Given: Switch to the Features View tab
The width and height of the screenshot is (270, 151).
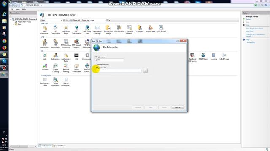Looking at the screenshot, I should pyautogui.click(x=45, y=146).
